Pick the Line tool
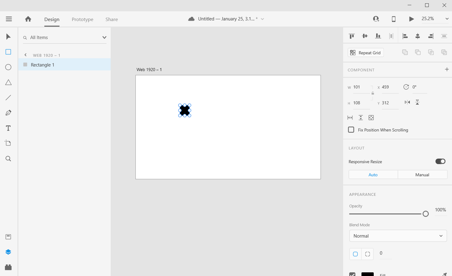 coord(8,98)
